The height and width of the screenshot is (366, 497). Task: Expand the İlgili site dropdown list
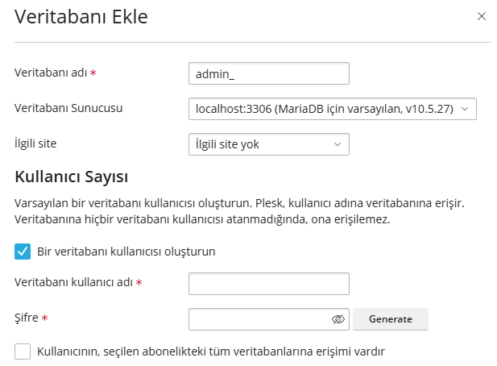click(269, 144)
